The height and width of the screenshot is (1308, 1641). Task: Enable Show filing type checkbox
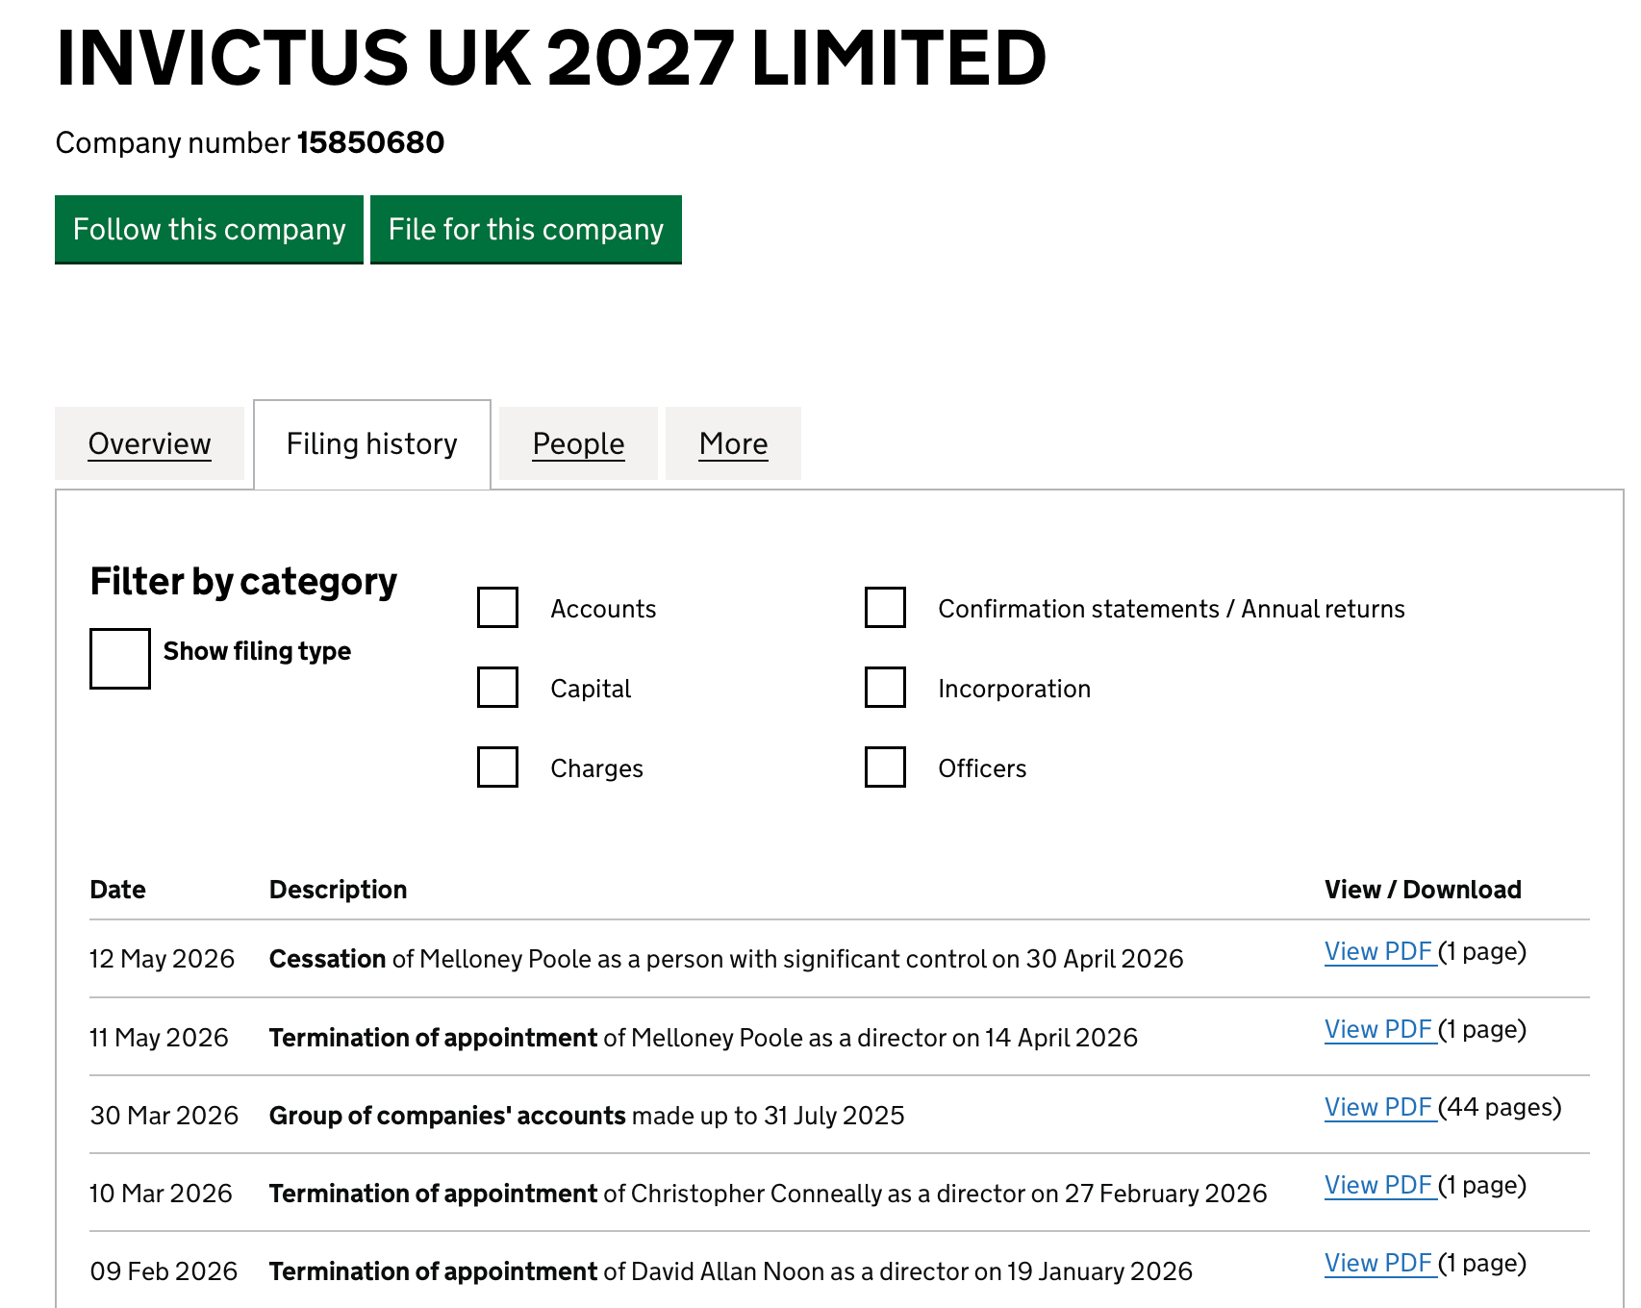click(x=120, y=659)
